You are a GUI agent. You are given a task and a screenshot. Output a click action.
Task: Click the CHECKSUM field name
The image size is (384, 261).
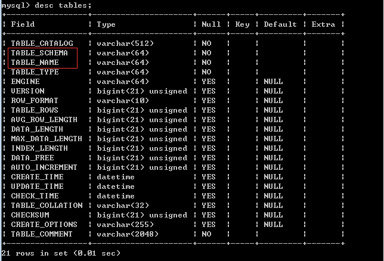[30, 215]
